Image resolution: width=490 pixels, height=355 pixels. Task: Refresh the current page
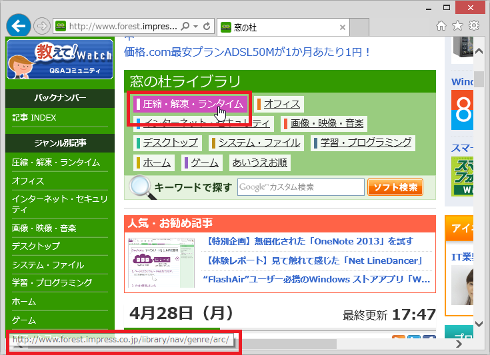(x=207, y=26)
